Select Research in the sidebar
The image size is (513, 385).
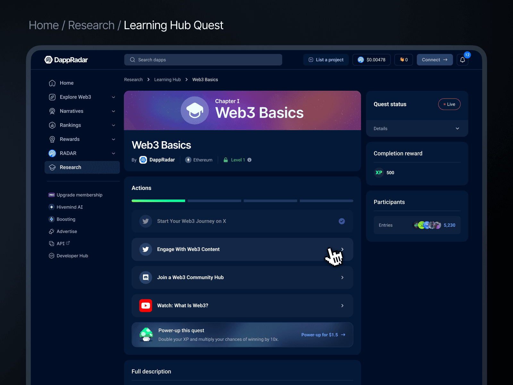pos(82,167)
